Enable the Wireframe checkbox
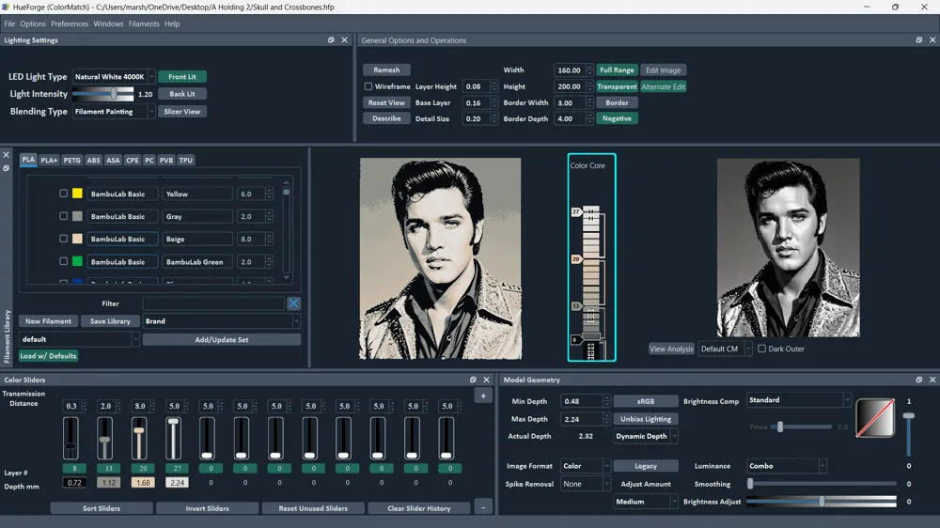The image size is (940, 528). (368, 86)
